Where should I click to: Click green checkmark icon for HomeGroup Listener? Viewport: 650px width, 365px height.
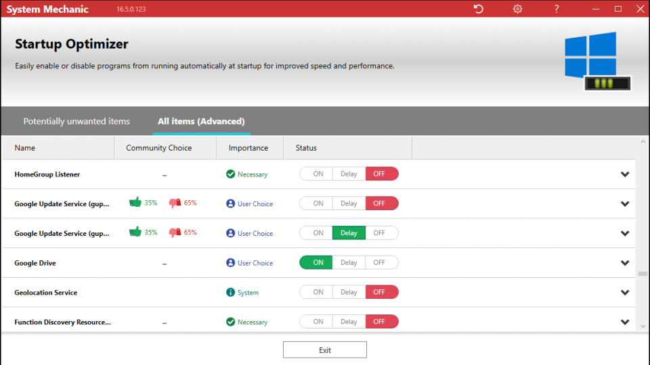click(x=230, y=174)
